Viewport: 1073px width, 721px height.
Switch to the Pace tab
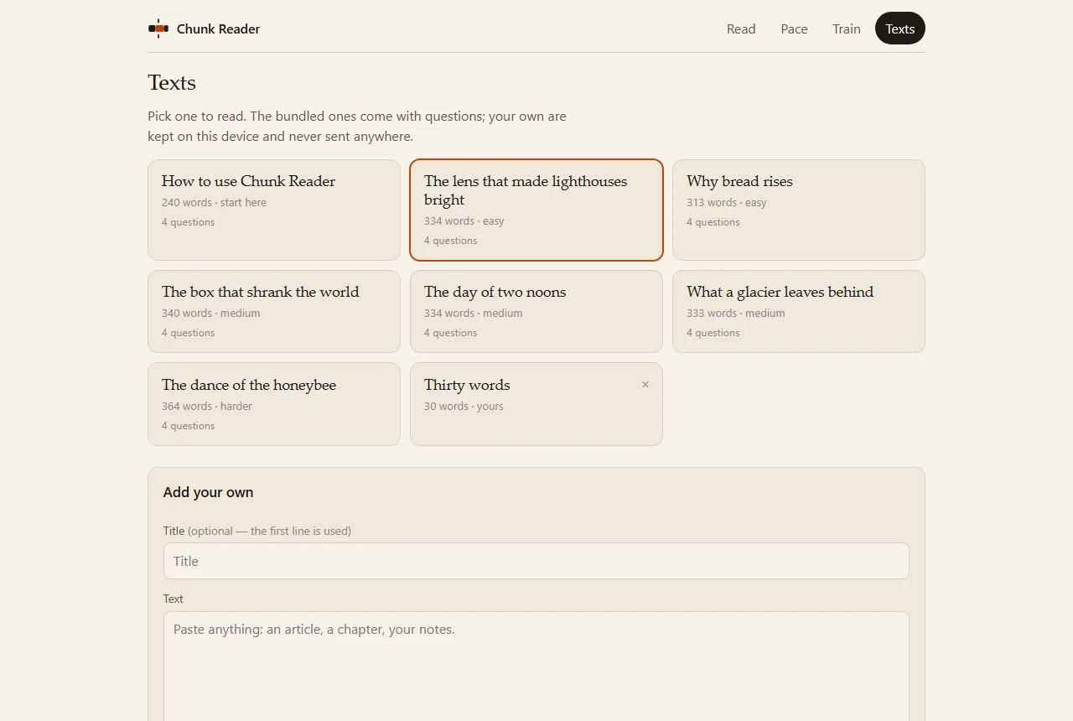[794, 29]
